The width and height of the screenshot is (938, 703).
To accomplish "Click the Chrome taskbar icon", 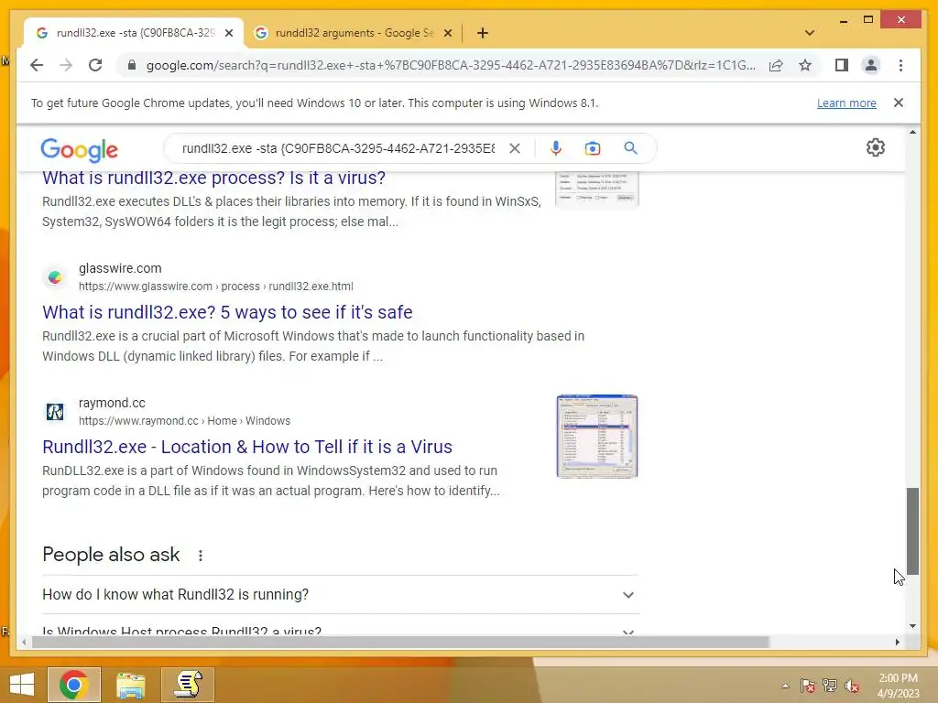I will point(73,685).
